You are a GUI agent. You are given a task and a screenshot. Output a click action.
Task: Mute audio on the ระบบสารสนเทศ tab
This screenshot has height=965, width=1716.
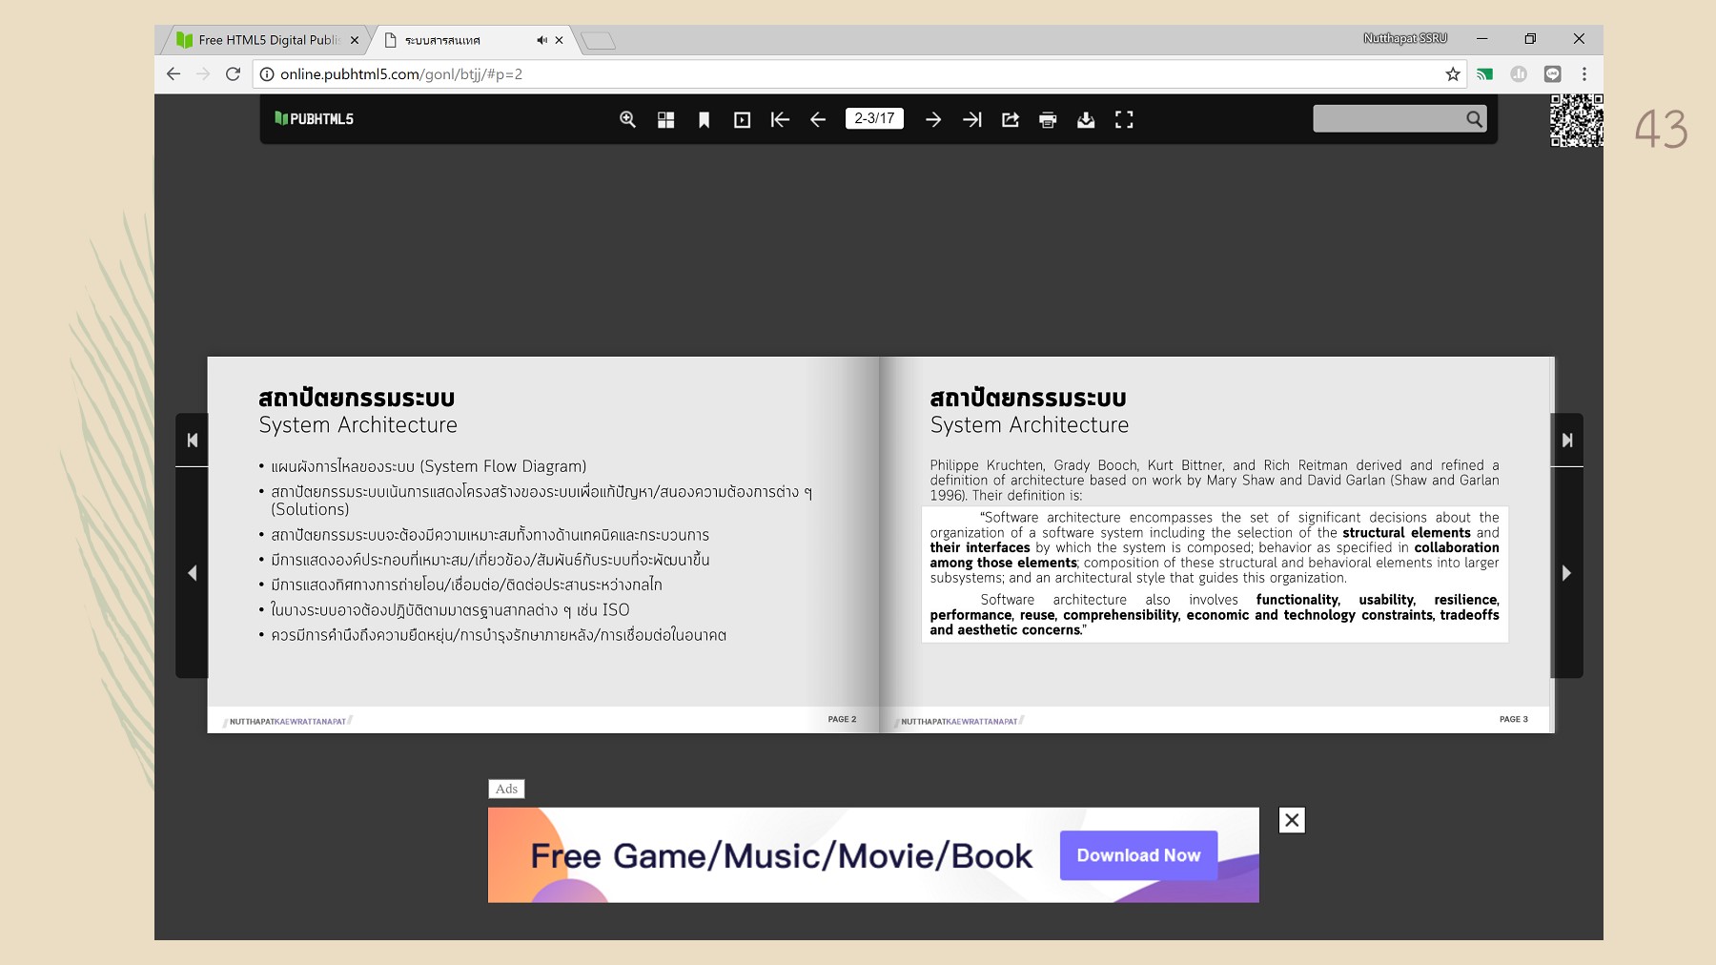click(x=541, y=40)
